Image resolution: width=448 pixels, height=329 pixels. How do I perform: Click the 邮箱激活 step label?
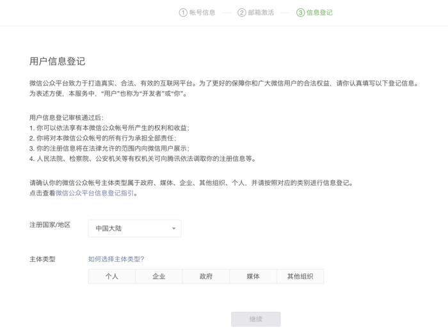click(x=261, y=13)
